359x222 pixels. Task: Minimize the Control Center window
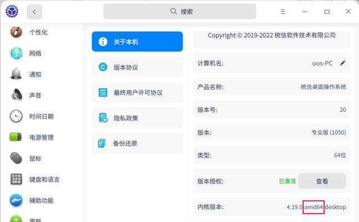(305, 12)
